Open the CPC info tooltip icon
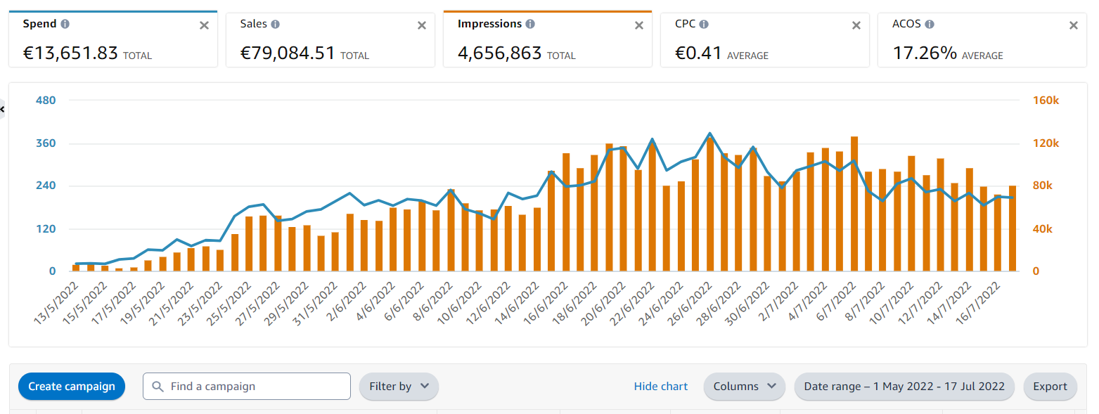This screenshot has height=414, width=1099. (704, 24)
